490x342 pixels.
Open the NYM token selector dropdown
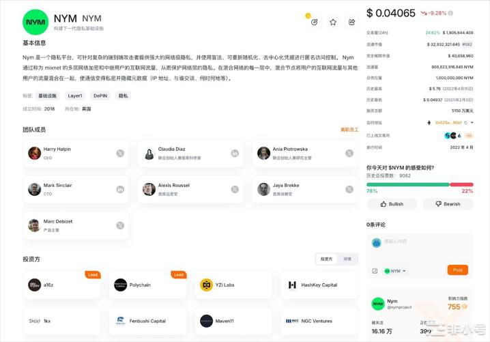point(395,271)
